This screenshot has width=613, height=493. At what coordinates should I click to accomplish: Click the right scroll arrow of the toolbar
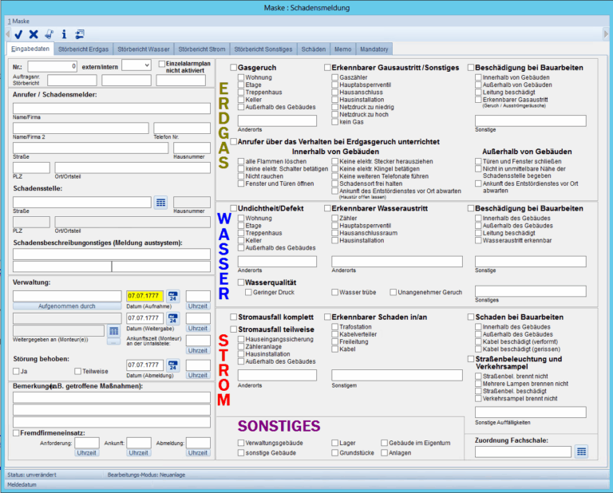click(606, 34)
